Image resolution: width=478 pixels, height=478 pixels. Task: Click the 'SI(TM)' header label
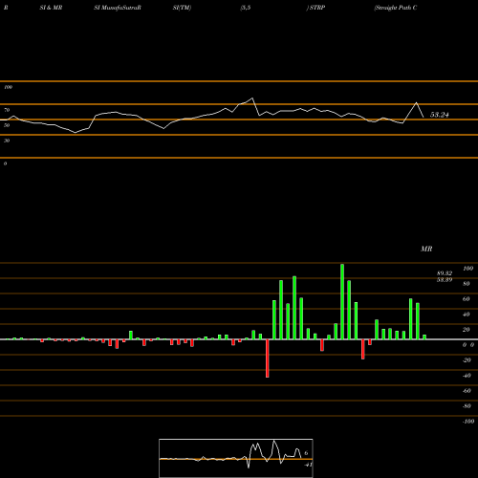point(182,8)
